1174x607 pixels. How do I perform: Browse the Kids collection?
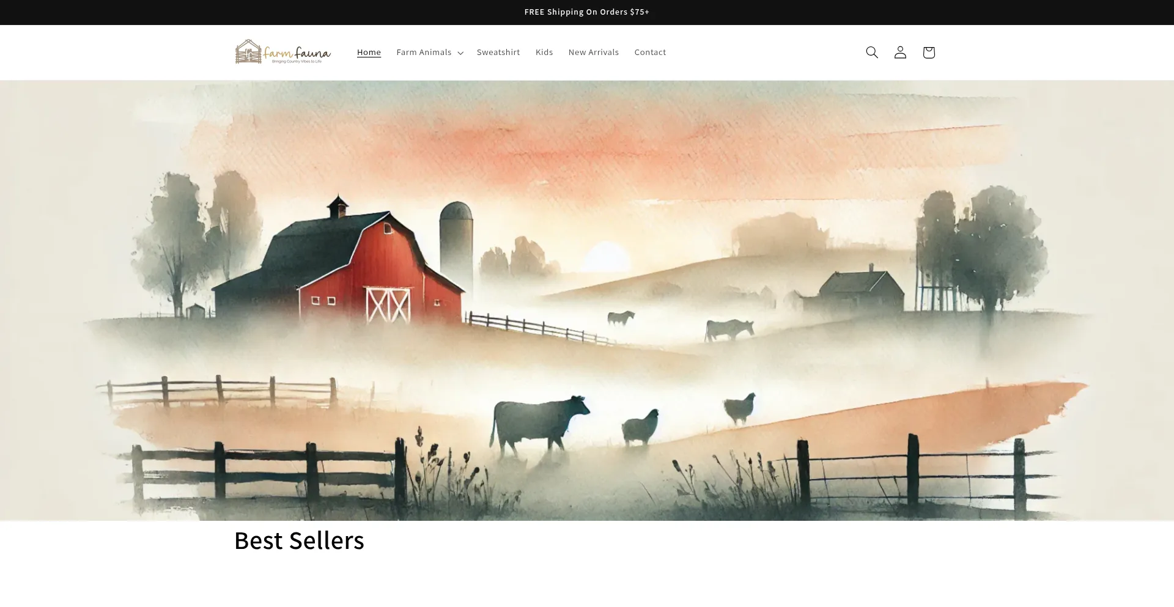click(x=544, y=53)
